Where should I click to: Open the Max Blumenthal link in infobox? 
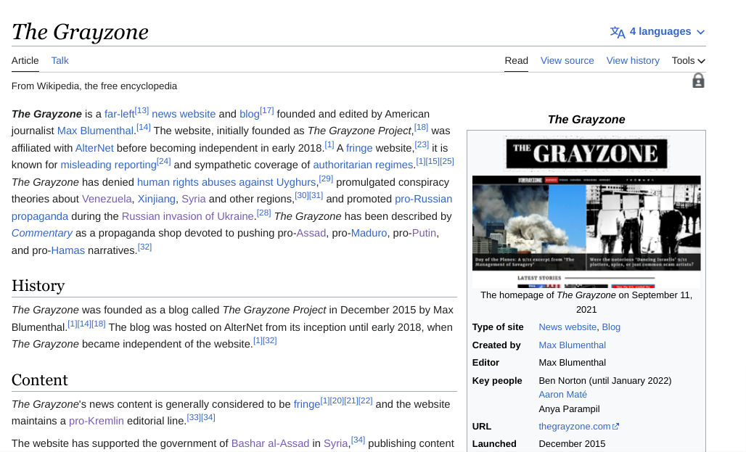click(x=573, y=345)
